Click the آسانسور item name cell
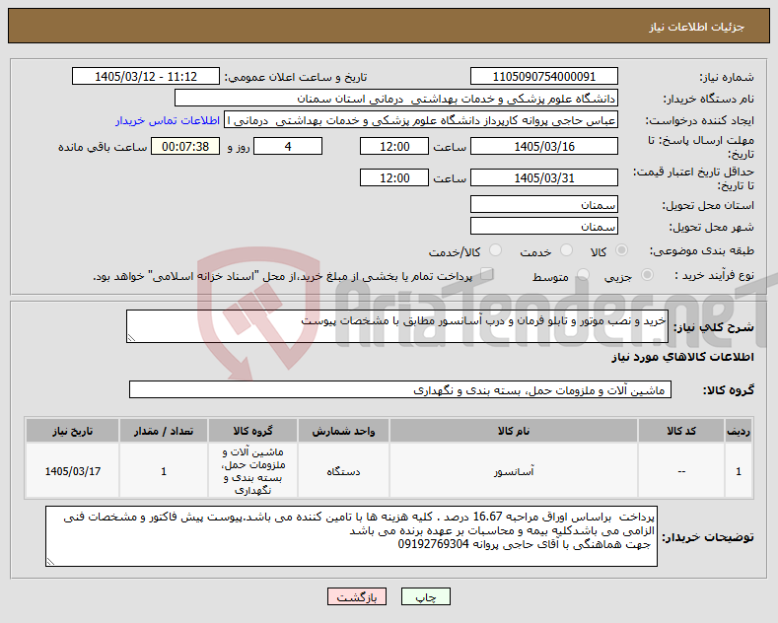 (x=514, y=471)
